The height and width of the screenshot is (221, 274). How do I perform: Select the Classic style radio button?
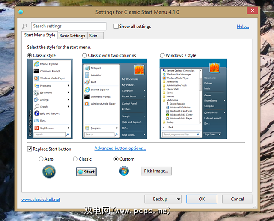(30, 56)
